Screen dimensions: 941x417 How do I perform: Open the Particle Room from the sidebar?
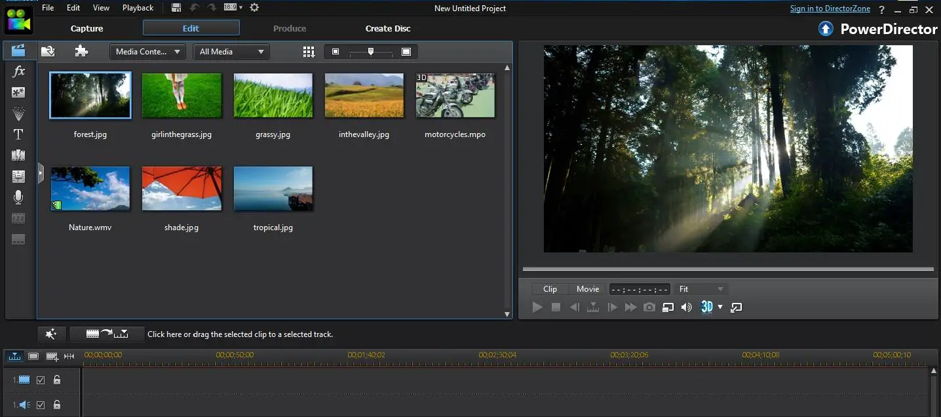coord(18,113)
